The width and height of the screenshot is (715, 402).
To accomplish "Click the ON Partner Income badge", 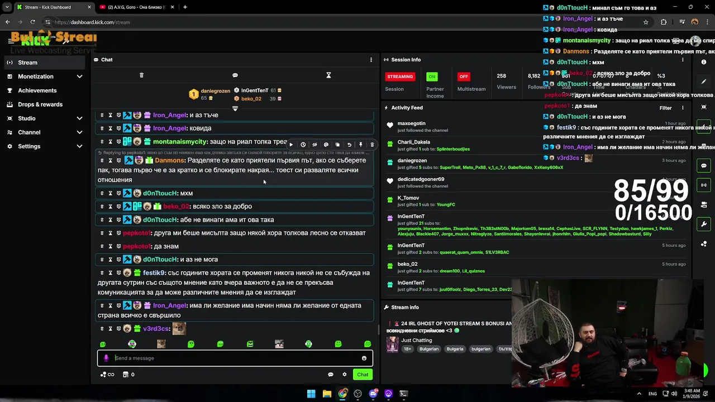I will (431, 76).
